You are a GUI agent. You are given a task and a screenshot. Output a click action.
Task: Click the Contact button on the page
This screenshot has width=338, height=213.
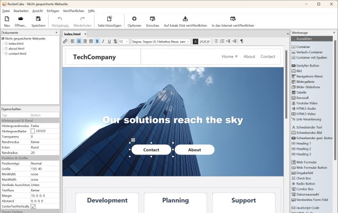point(151,150)
